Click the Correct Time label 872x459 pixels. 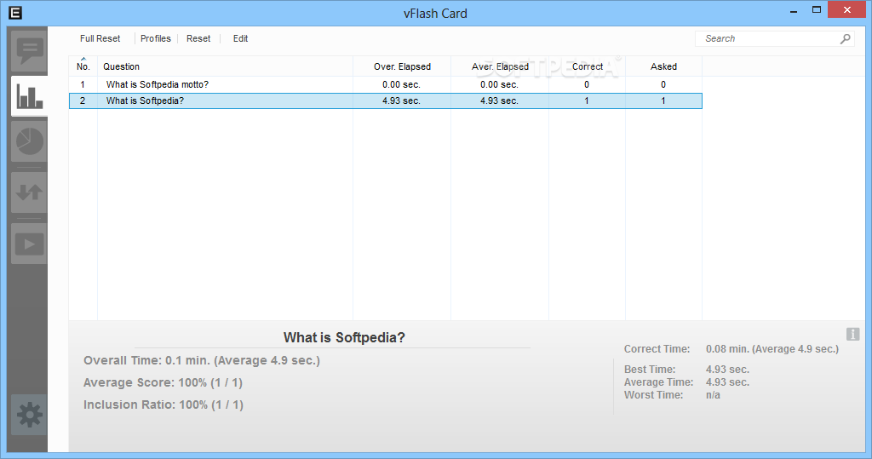657,349
